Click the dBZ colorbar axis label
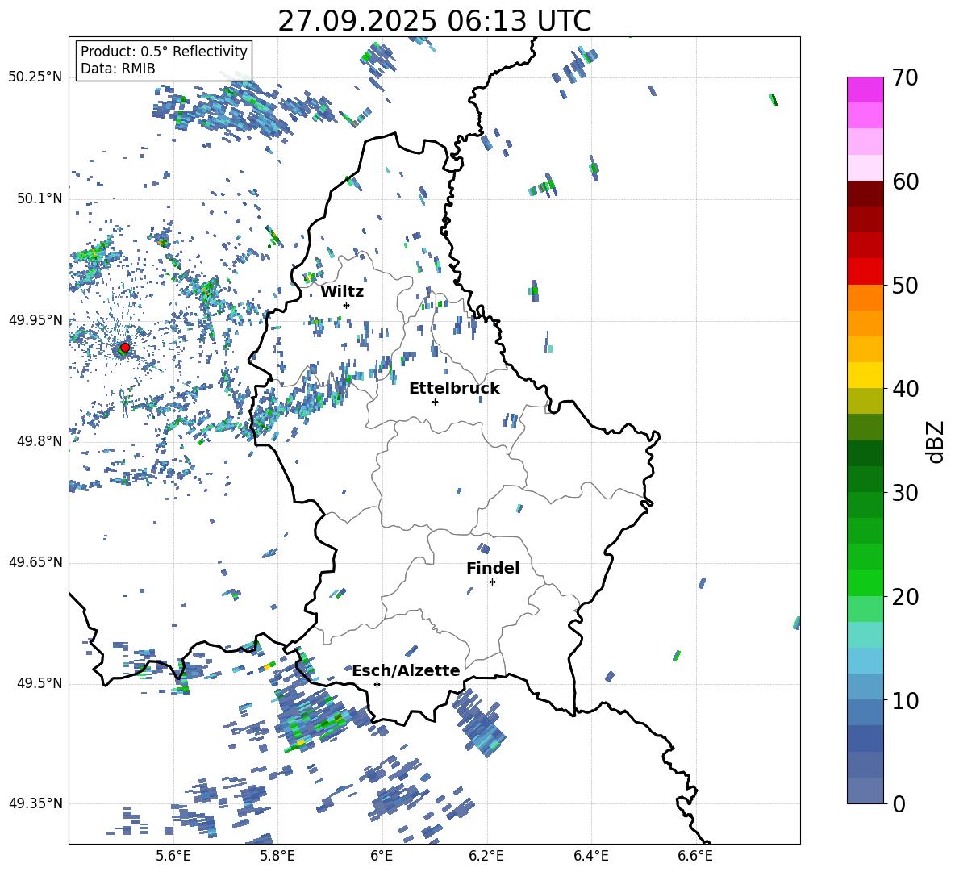 pyautogui.click(x=936, y=442)
